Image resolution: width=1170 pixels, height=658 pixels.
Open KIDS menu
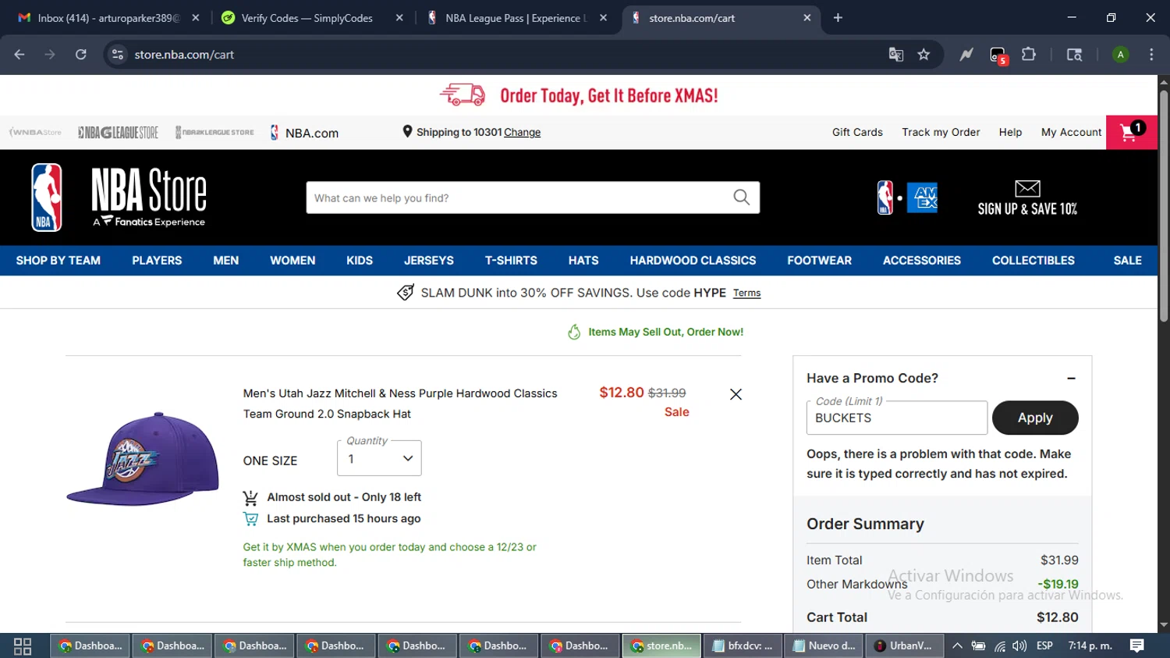[x=360, y=261]
